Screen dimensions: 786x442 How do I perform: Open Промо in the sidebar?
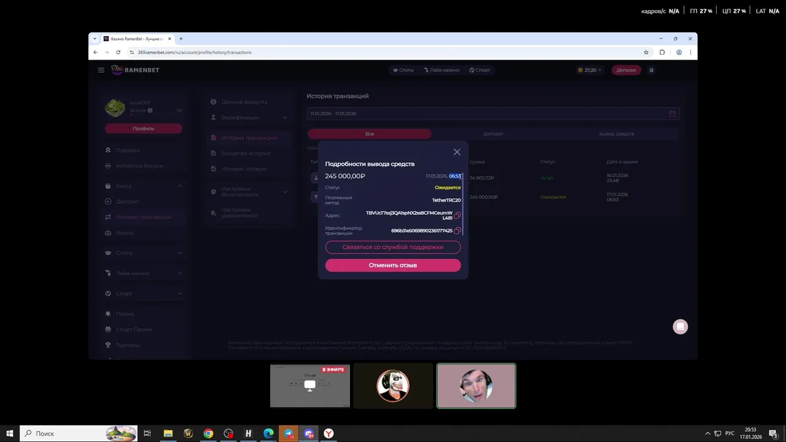[125, 314]
